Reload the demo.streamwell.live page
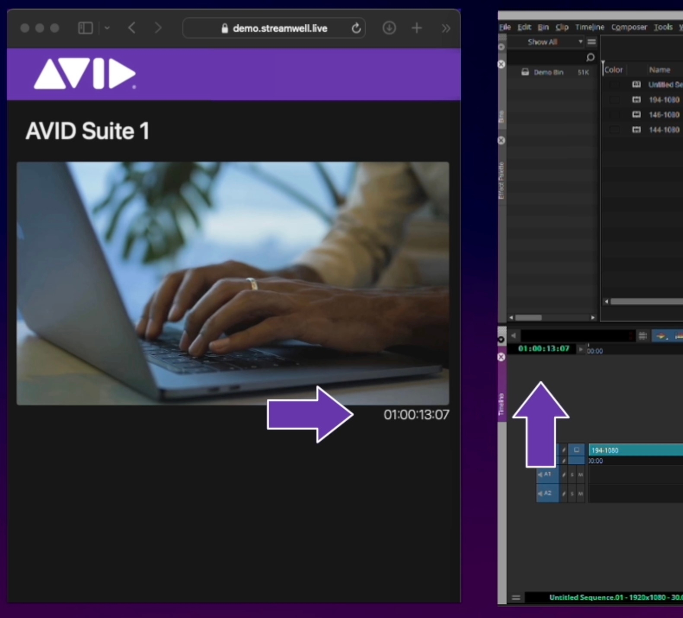This screenshot has width=683, height=618. pos(356,29)
